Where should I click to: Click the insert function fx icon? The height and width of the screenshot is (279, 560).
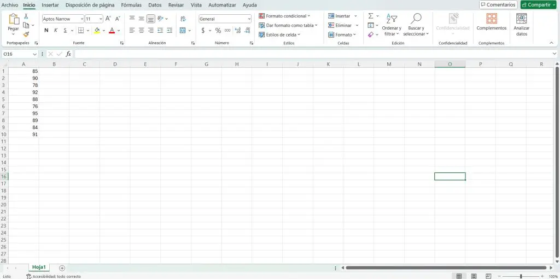tap(68, 54)
